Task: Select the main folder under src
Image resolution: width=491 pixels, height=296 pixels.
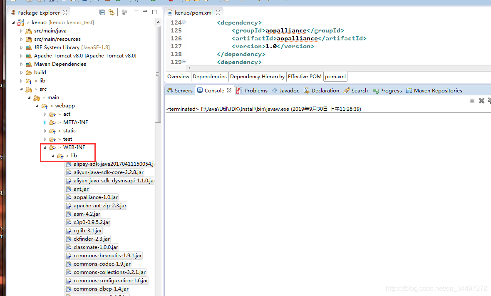Action: 53,97
